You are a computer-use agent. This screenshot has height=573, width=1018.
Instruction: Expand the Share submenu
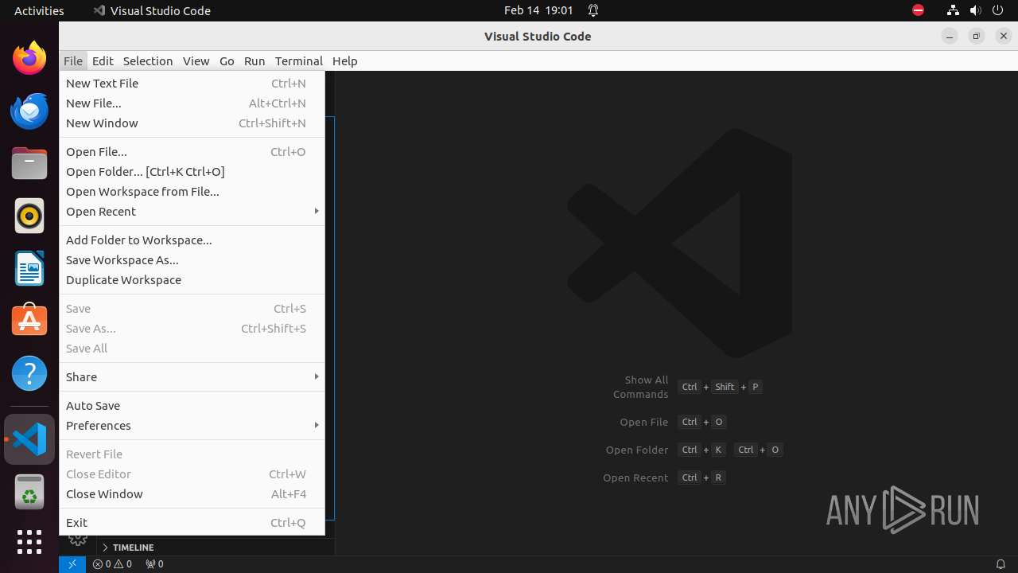[x=192, y=377]
